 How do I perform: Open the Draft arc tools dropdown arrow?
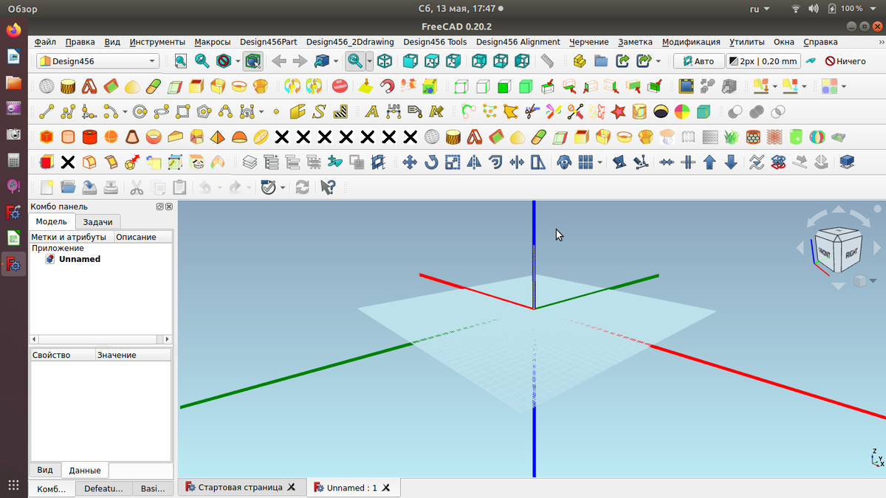point(125,112)
